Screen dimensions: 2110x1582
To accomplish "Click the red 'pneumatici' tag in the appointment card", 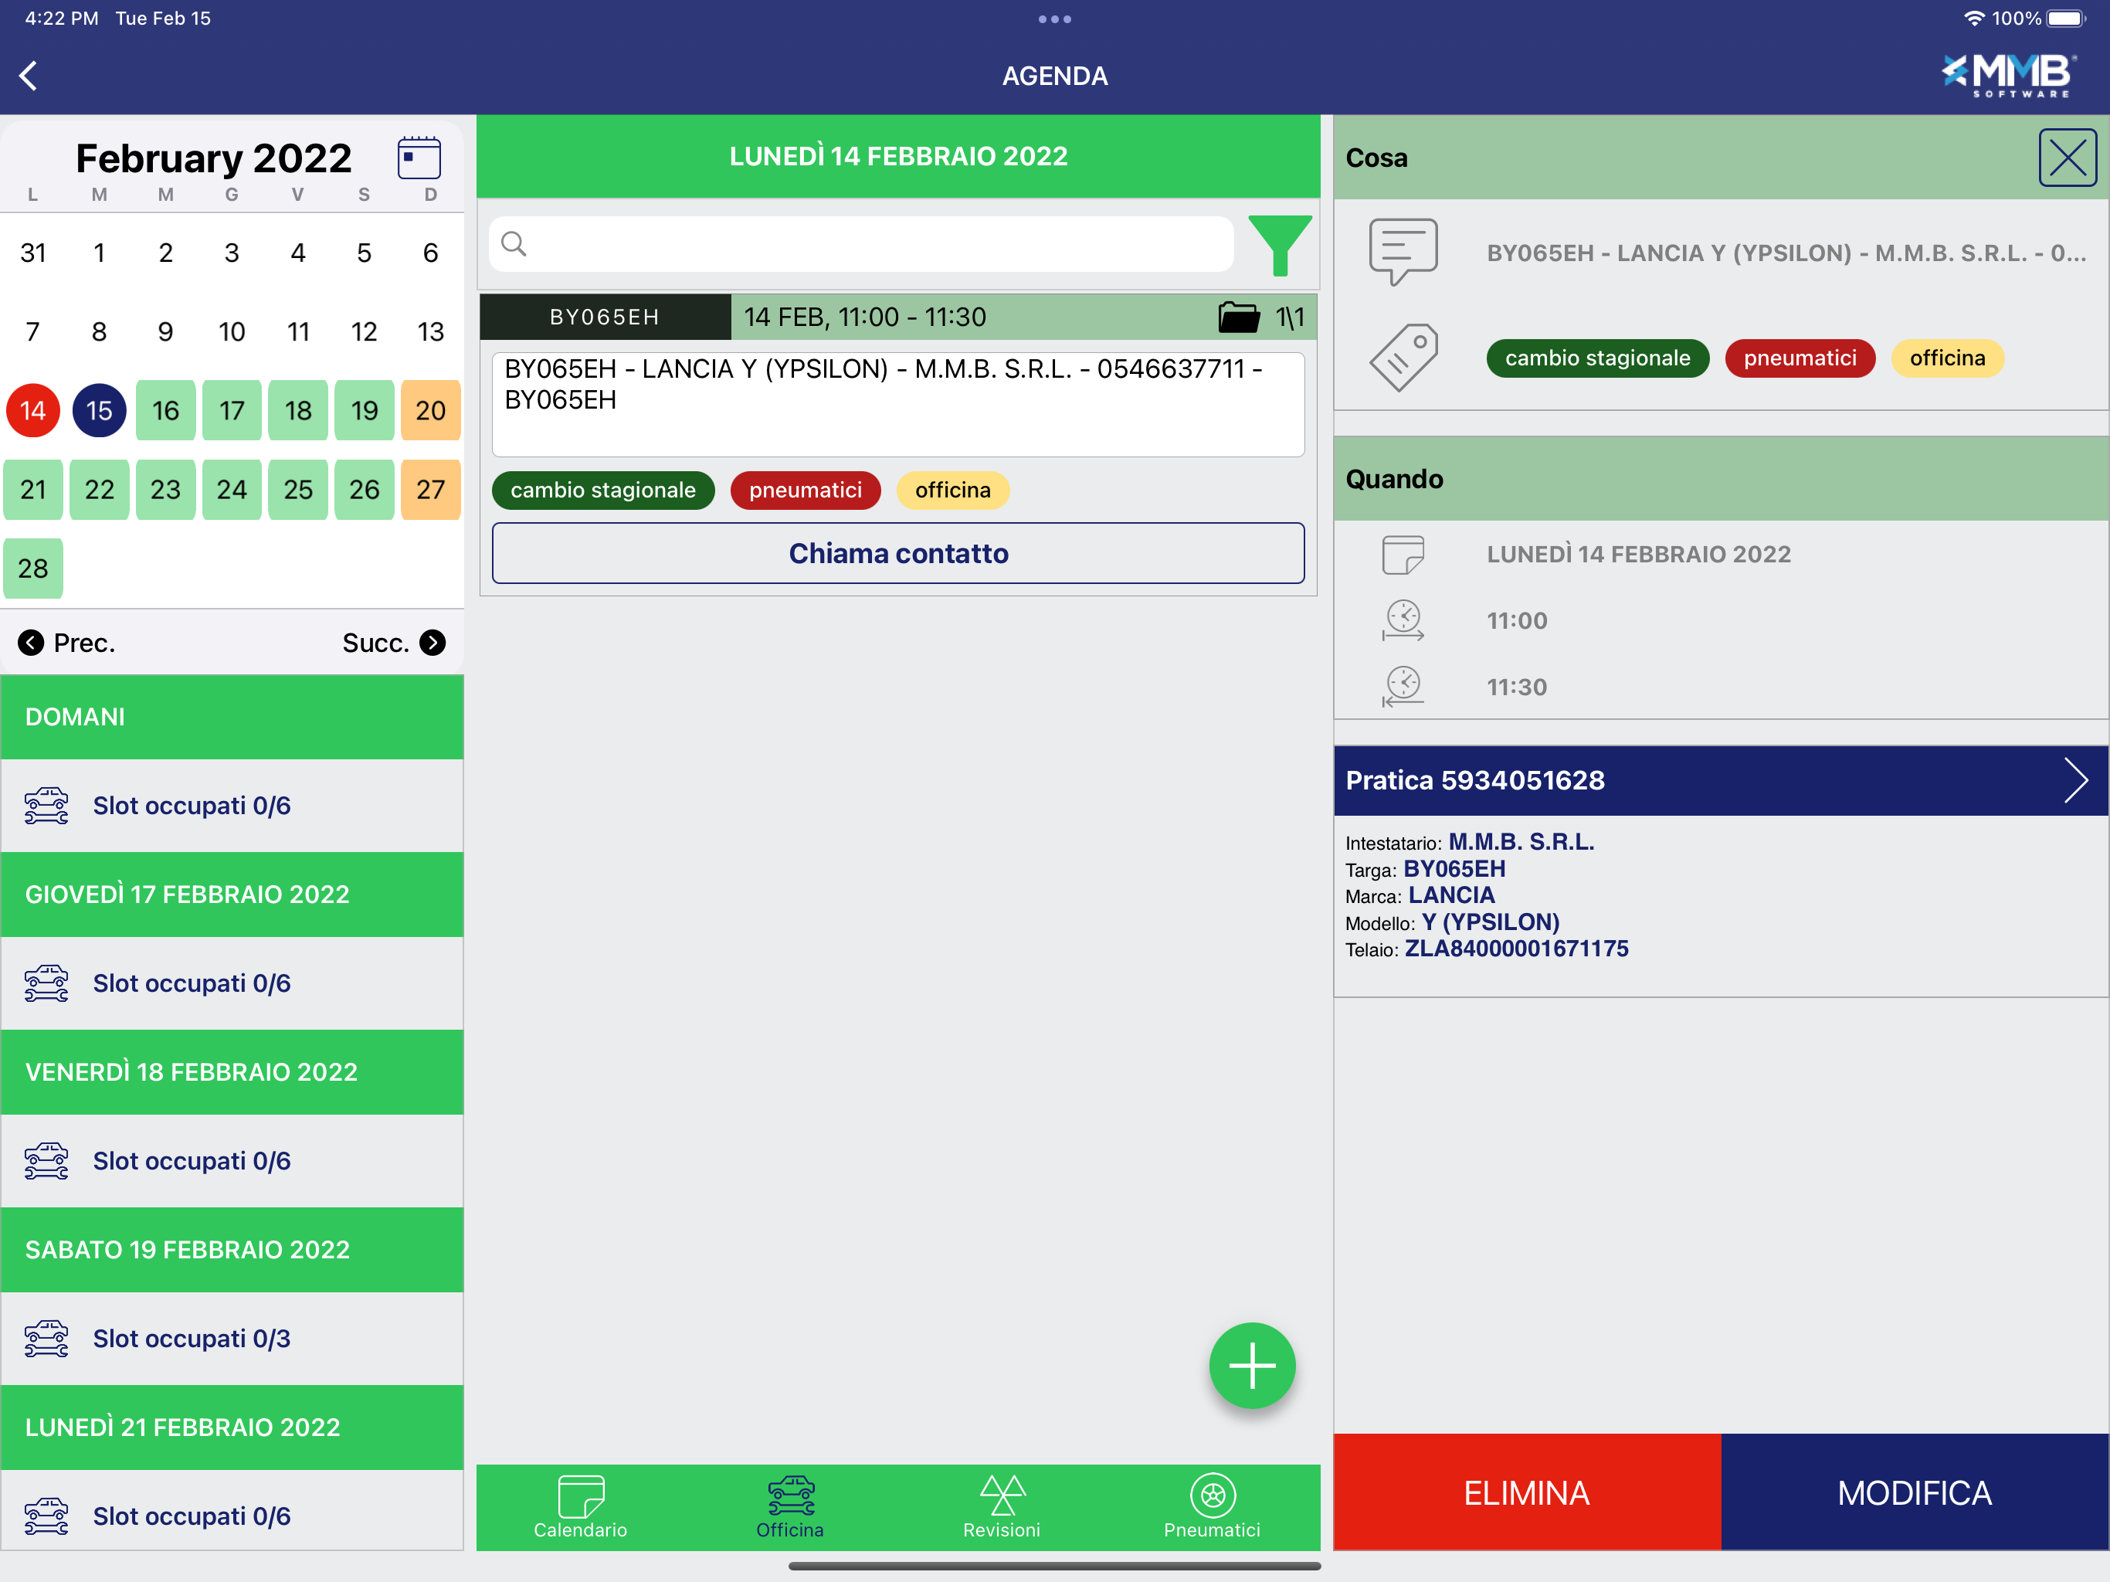I will (805, 491).
